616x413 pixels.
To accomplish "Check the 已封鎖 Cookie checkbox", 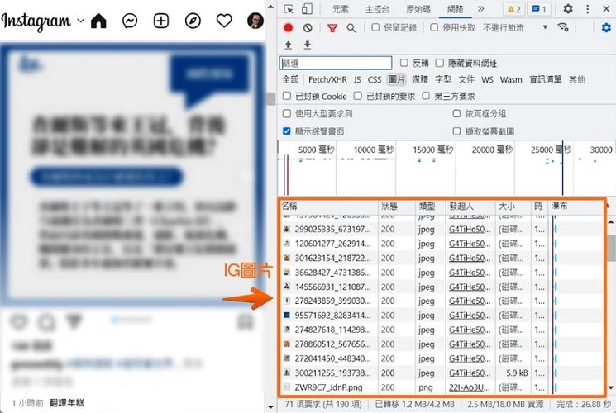I will (x=287, y=96).
